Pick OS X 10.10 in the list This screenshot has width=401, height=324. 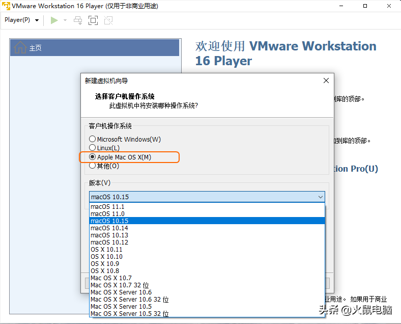[207, 256]
